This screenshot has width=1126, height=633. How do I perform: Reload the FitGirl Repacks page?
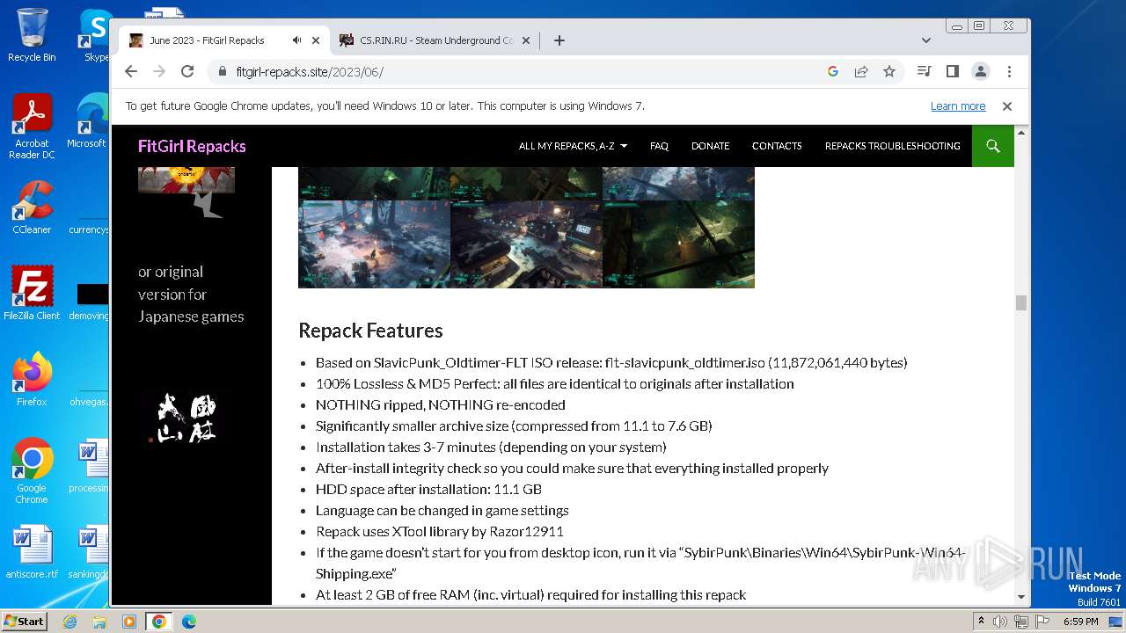click(187, 71)
